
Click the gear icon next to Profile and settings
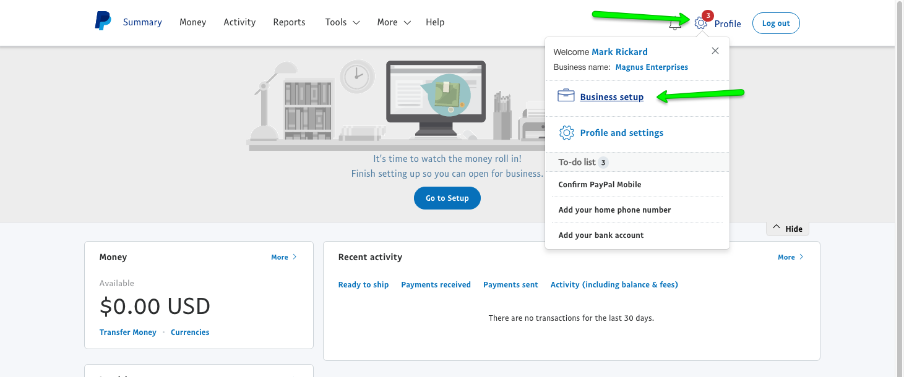click(x=566, y=132)
